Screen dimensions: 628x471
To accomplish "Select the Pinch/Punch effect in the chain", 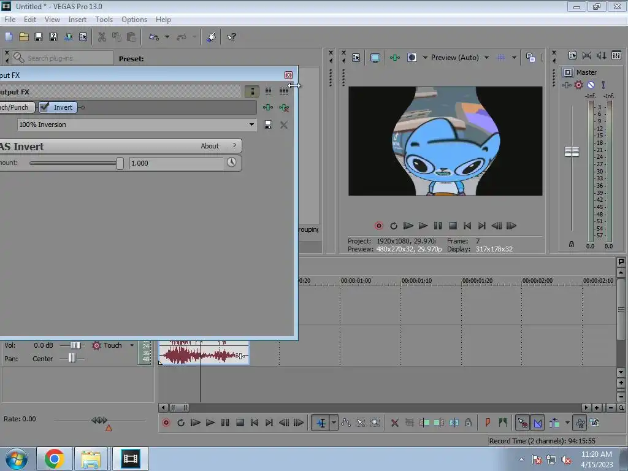I will (x=16, y=107).
